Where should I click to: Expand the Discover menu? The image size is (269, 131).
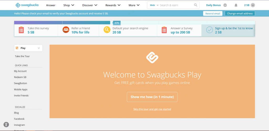(90, 5)
